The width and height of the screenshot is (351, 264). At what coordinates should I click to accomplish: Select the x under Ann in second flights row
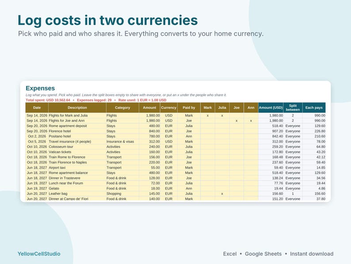(251, 121)
